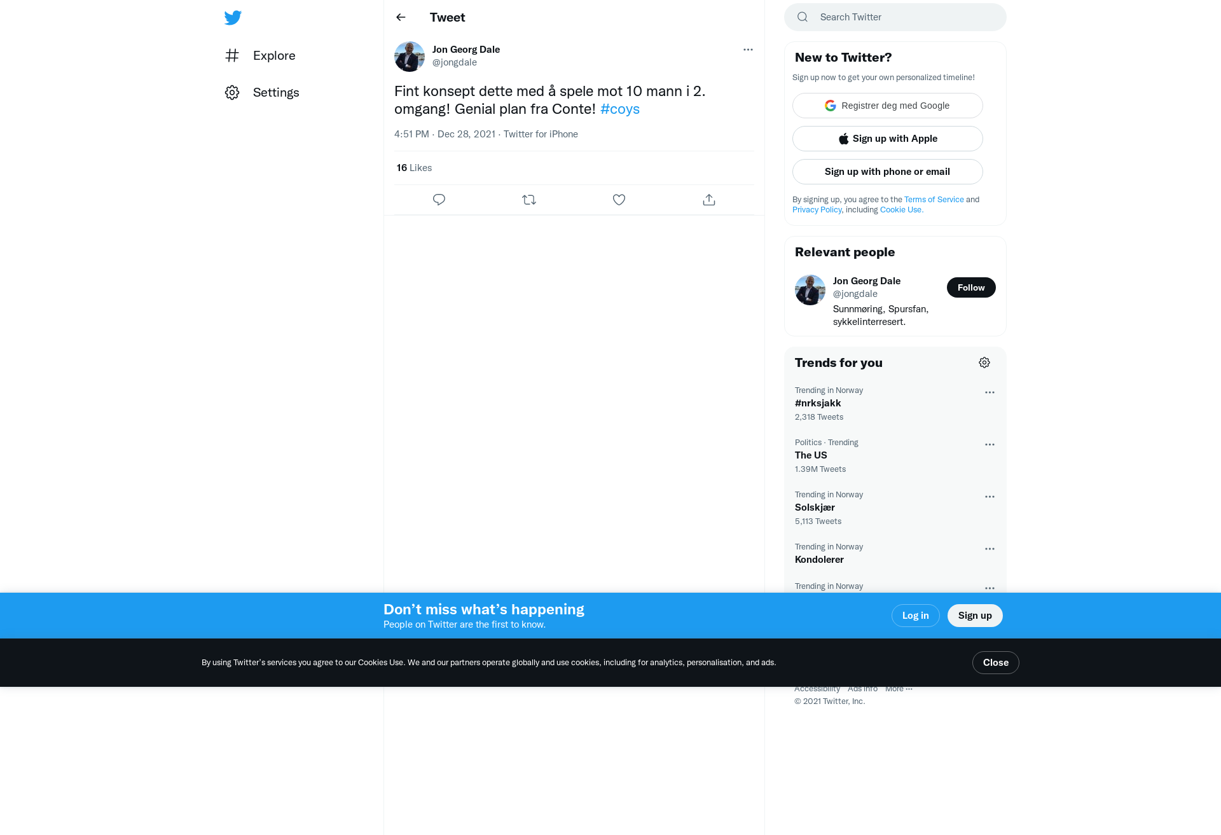Close the cookies notice banner

tap(996, 663)
